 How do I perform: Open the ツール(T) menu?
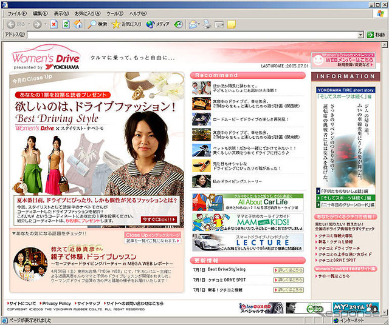[115, 13]
